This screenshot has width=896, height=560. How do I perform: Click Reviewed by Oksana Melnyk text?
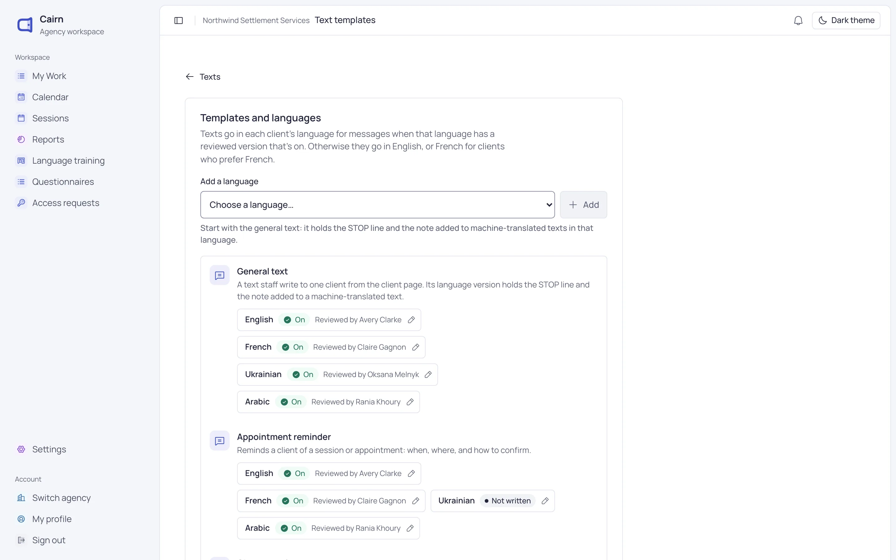click(371, 375)
